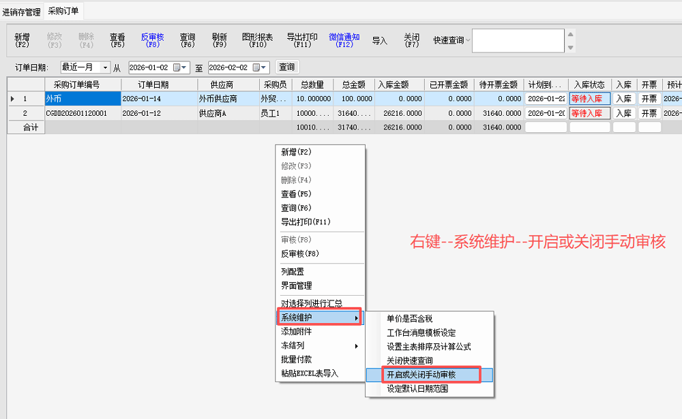This screenshot has width=682, height=419.
Task: Click the quick search text input box
Action: 518,41
